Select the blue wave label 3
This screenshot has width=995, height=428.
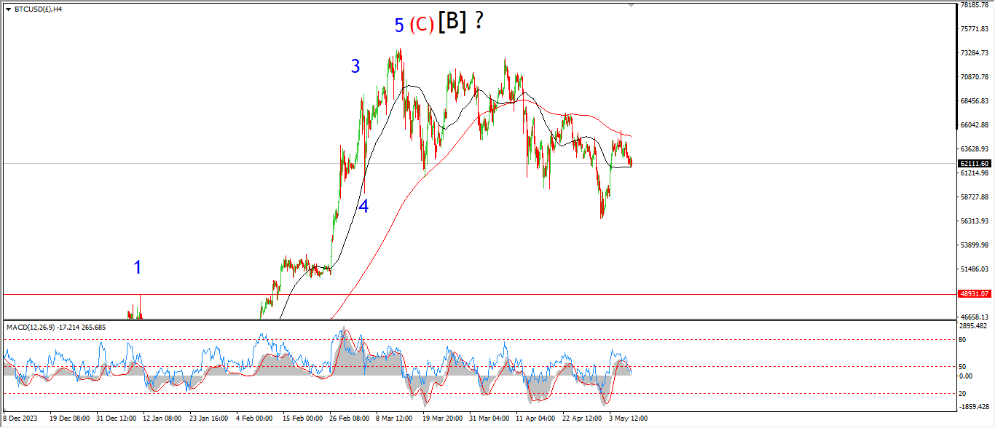point(355,67)
